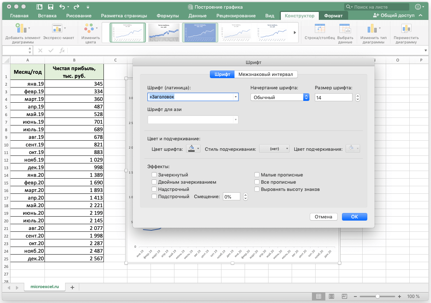Click Change chart type icon
The image size is (431, 303).
coord(372,28)
